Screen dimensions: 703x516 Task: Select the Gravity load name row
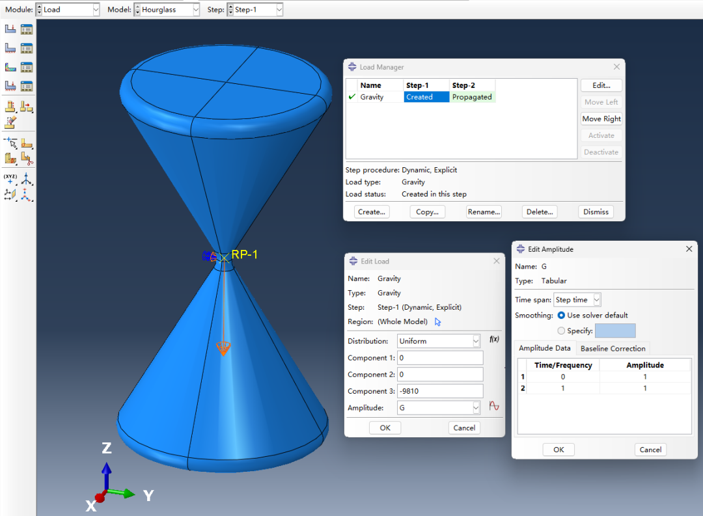point(381,97)
